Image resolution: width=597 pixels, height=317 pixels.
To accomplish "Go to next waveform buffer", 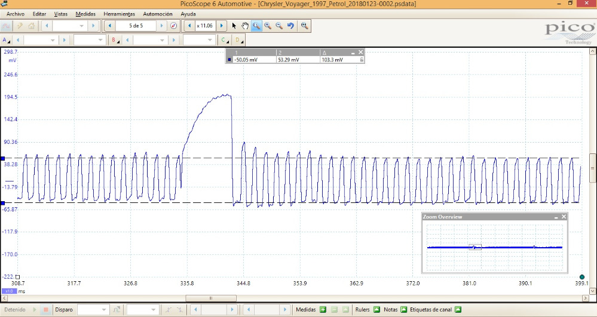I will (162, 26).
